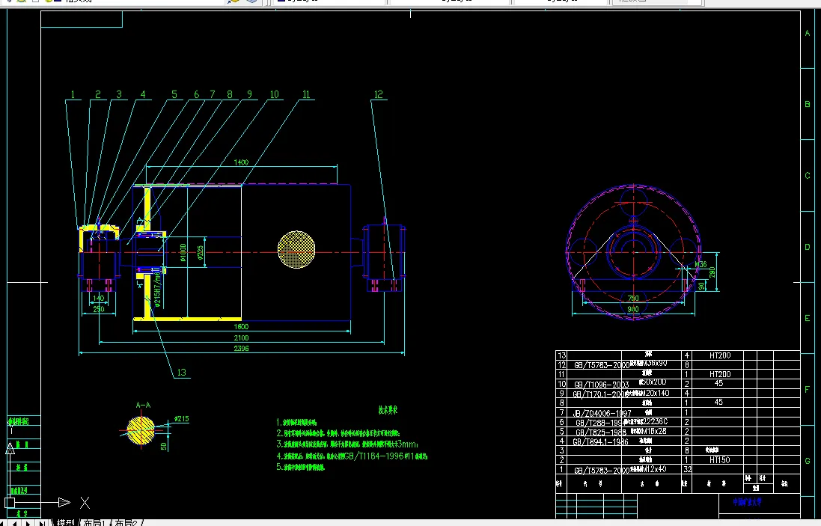Click GB/T1096-2003 in parts list
Image resolution: width=821 pixels, height=526 pixels.
602,385
